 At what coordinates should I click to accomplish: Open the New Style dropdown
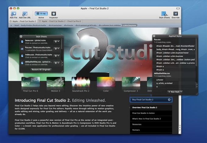click(175, 92)
